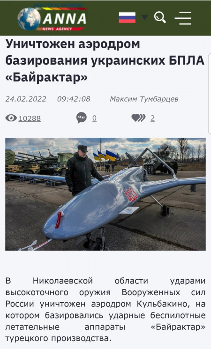Open author Максим Тумбарцев's name
The height and width of the screenshot is (349, 211).
144,99
